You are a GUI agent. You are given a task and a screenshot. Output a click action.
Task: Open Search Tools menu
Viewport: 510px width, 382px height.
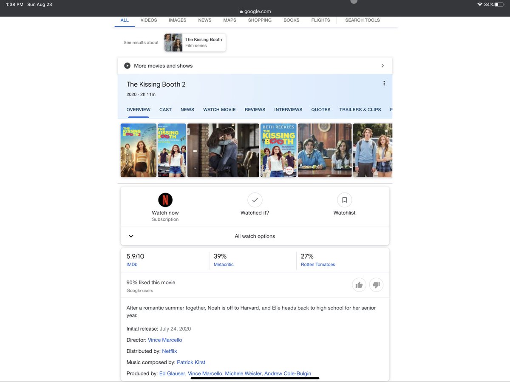(363, 20)
